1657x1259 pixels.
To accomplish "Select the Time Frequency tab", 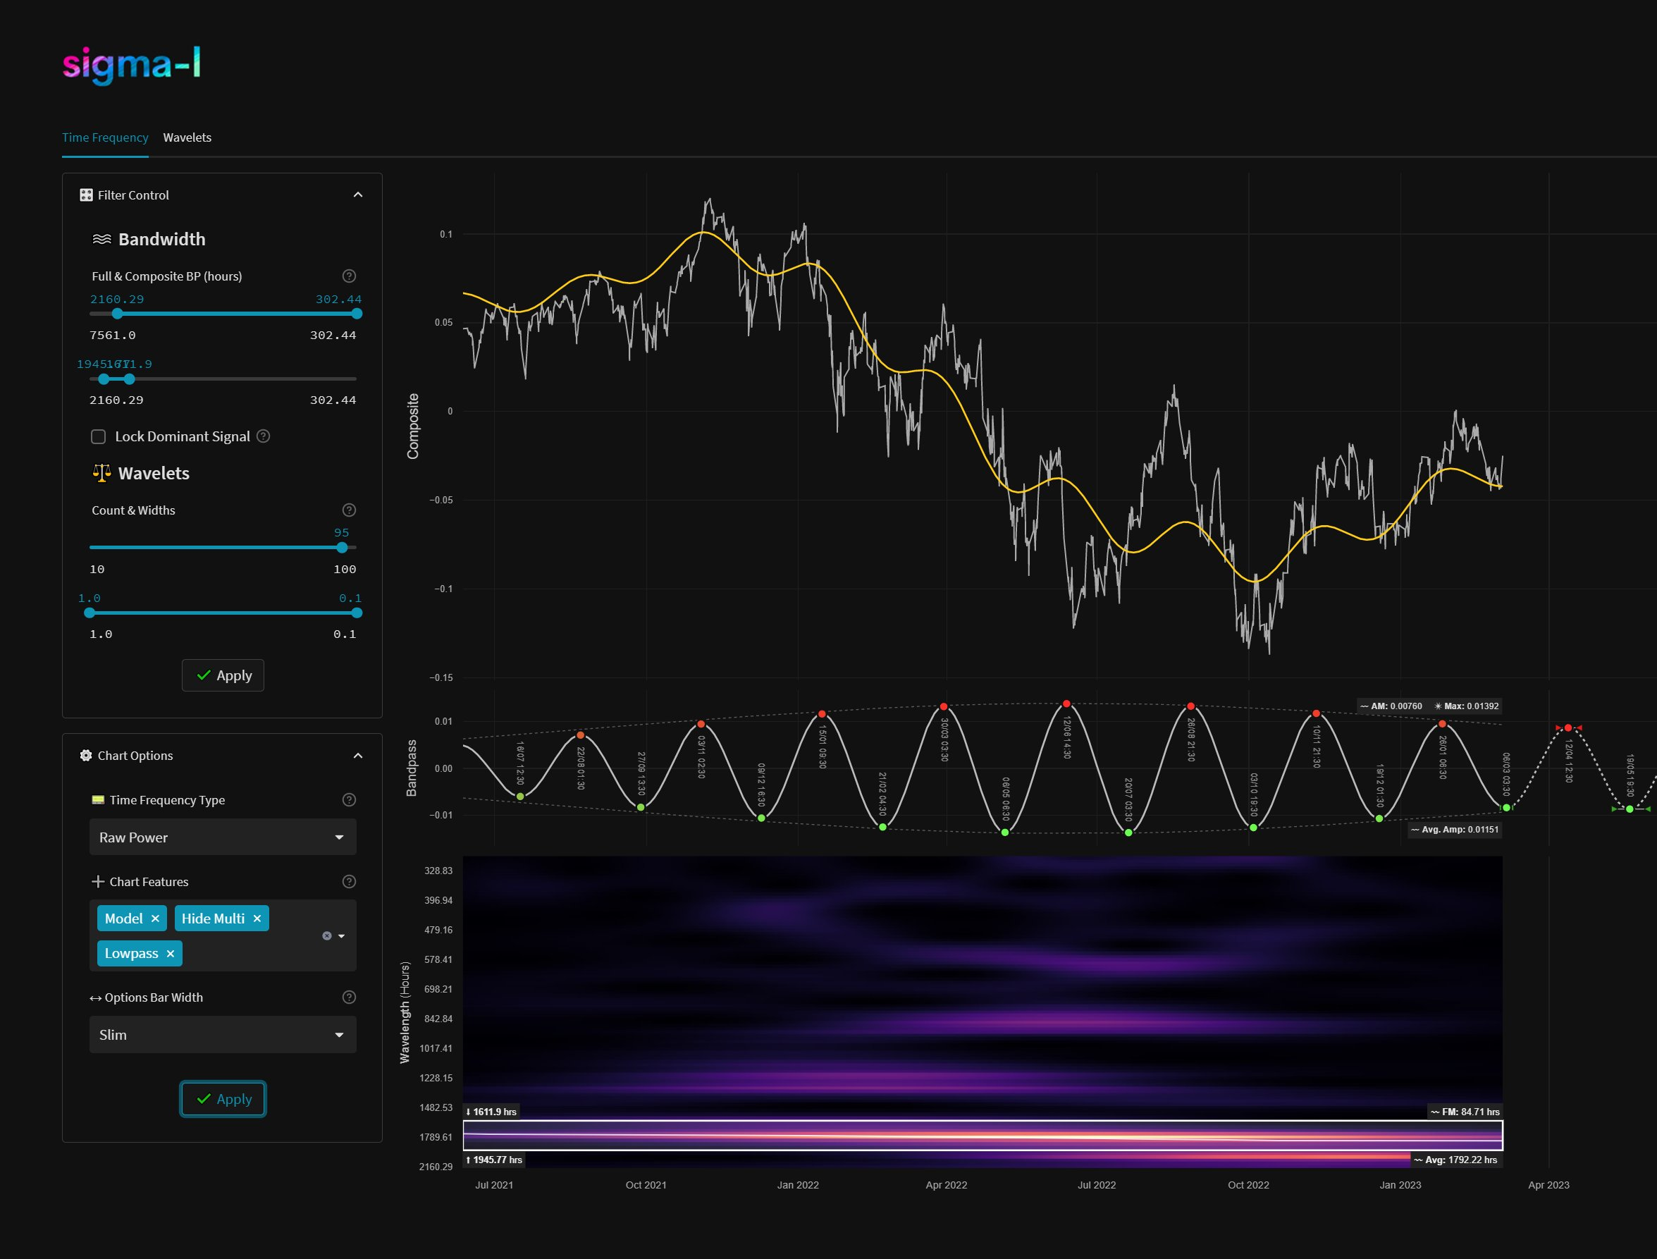I will point(105,138).
